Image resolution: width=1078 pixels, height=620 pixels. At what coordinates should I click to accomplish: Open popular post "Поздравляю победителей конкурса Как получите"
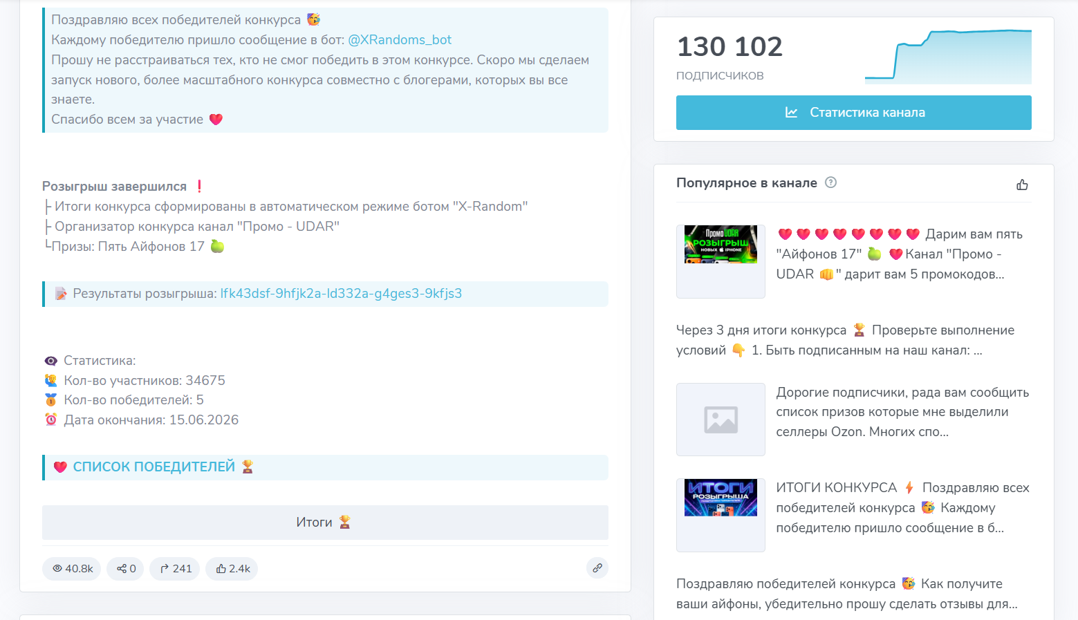click(846, 594)
